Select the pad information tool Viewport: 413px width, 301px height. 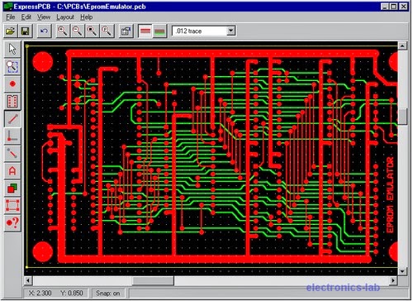coord(12,222)
